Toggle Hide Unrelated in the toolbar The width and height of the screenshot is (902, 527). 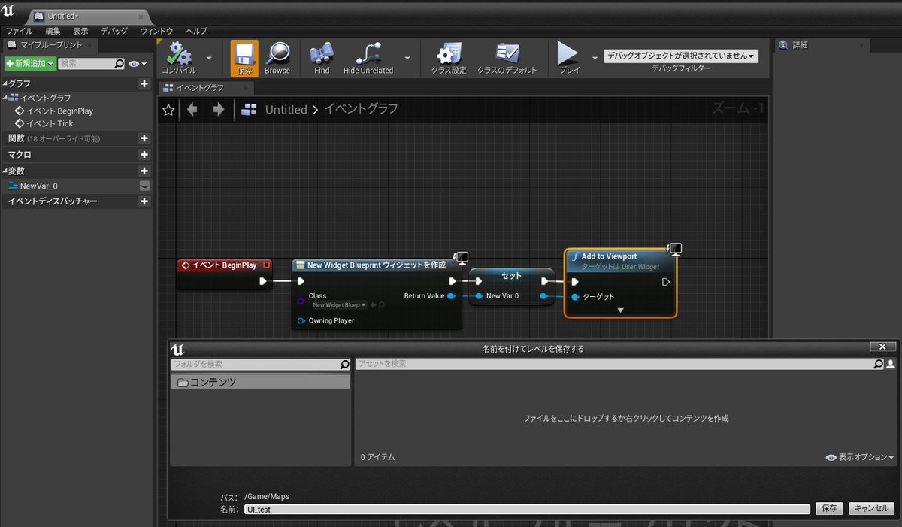point(368,58)
